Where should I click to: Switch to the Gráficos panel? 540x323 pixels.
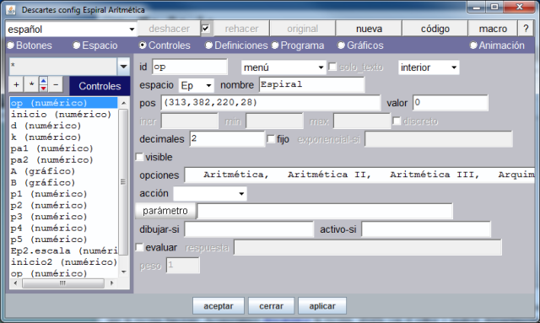point(360,46)
